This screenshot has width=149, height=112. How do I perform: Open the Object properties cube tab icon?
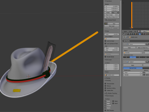136,34
